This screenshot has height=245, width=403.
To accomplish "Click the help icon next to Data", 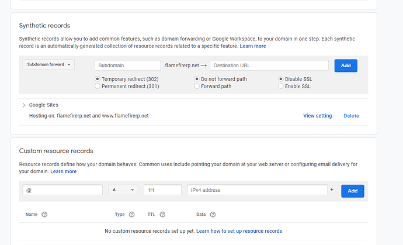I will pyautogui.click(x=214, y=215).
